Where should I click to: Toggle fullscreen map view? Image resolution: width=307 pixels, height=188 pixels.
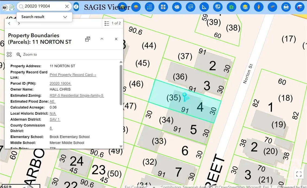pos(299,174)
